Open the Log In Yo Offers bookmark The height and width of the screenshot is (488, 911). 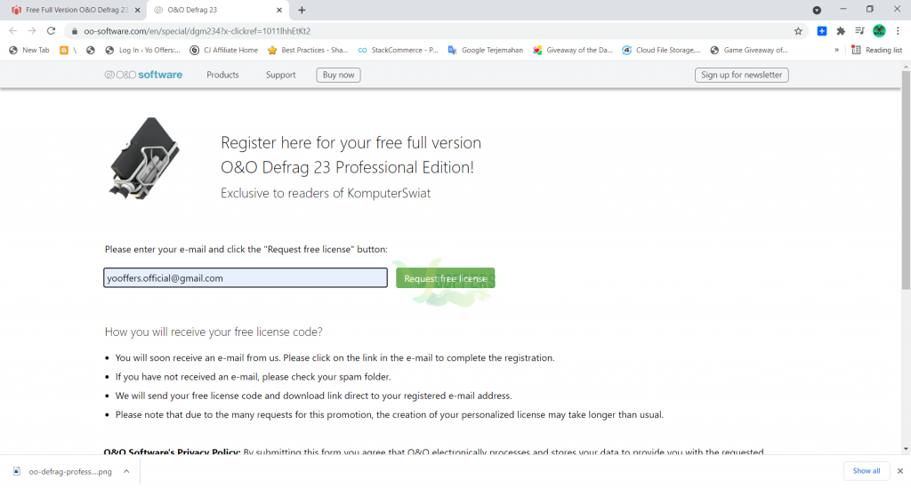143,51
